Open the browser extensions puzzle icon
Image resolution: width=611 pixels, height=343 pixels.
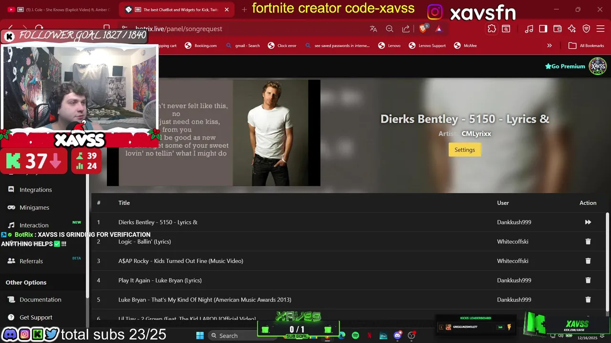492,29
